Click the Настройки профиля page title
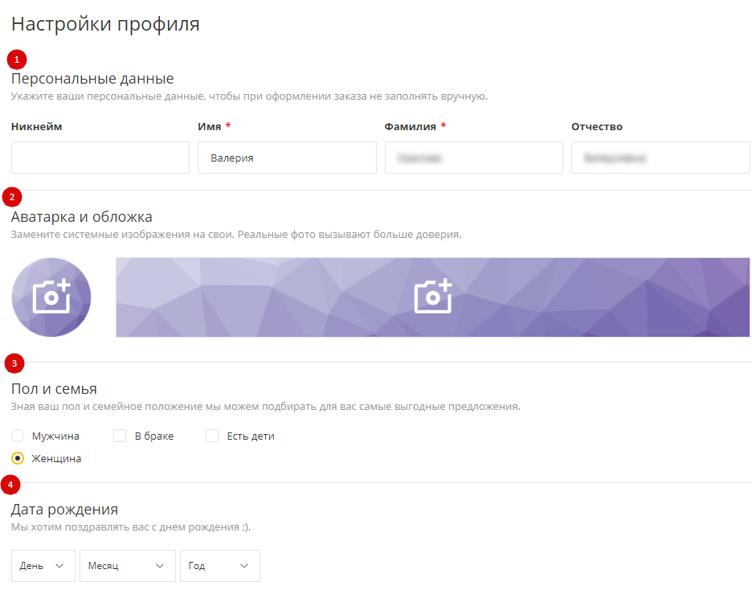 pos(105,24)
